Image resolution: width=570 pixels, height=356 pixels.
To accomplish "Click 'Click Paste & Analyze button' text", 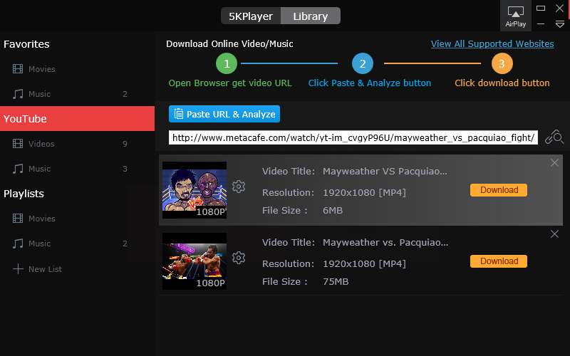I will click(x=370, y=83).
